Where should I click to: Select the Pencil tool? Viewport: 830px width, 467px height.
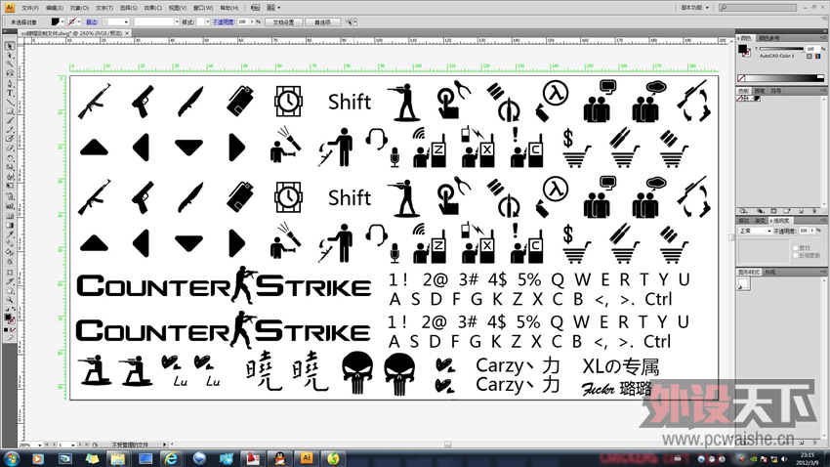click(10, 130)
